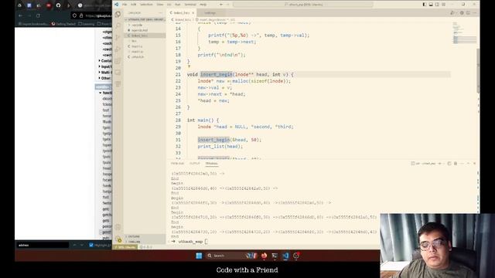The image size is (495, 278).
Task: Open the Explorer view in VS Code activity bar
Action: (x=118, y=14)
